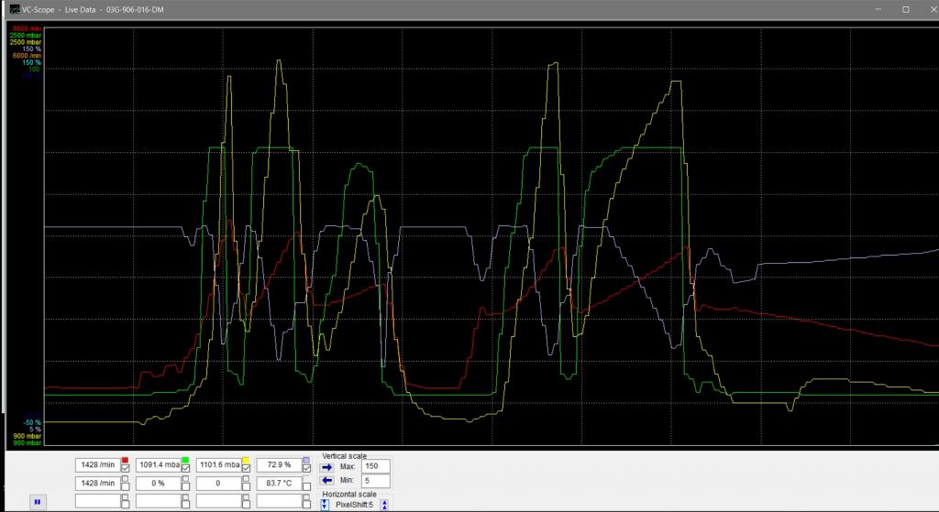Select the 1101.6 mbar value field

click(219, 464)
